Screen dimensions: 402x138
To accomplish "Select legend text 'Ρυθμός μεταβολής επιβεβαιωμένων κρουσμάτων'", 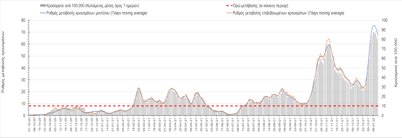I will point(288,13).
